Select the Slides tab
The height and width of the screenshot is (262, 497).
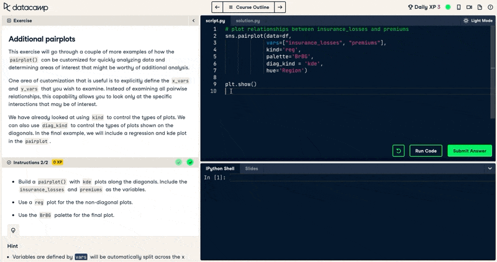252,168
